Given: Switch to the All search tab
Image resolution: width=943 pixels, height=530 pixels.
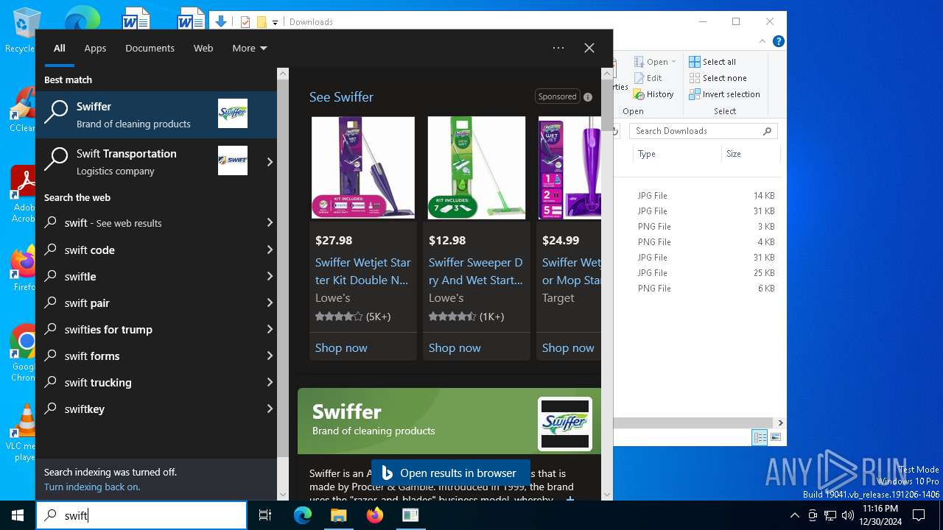Looking at the screenshot, I should pyautogui.click(x=60, y=49).
